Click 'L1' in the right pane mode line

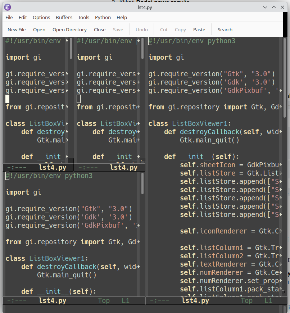(x=268, y=301)
